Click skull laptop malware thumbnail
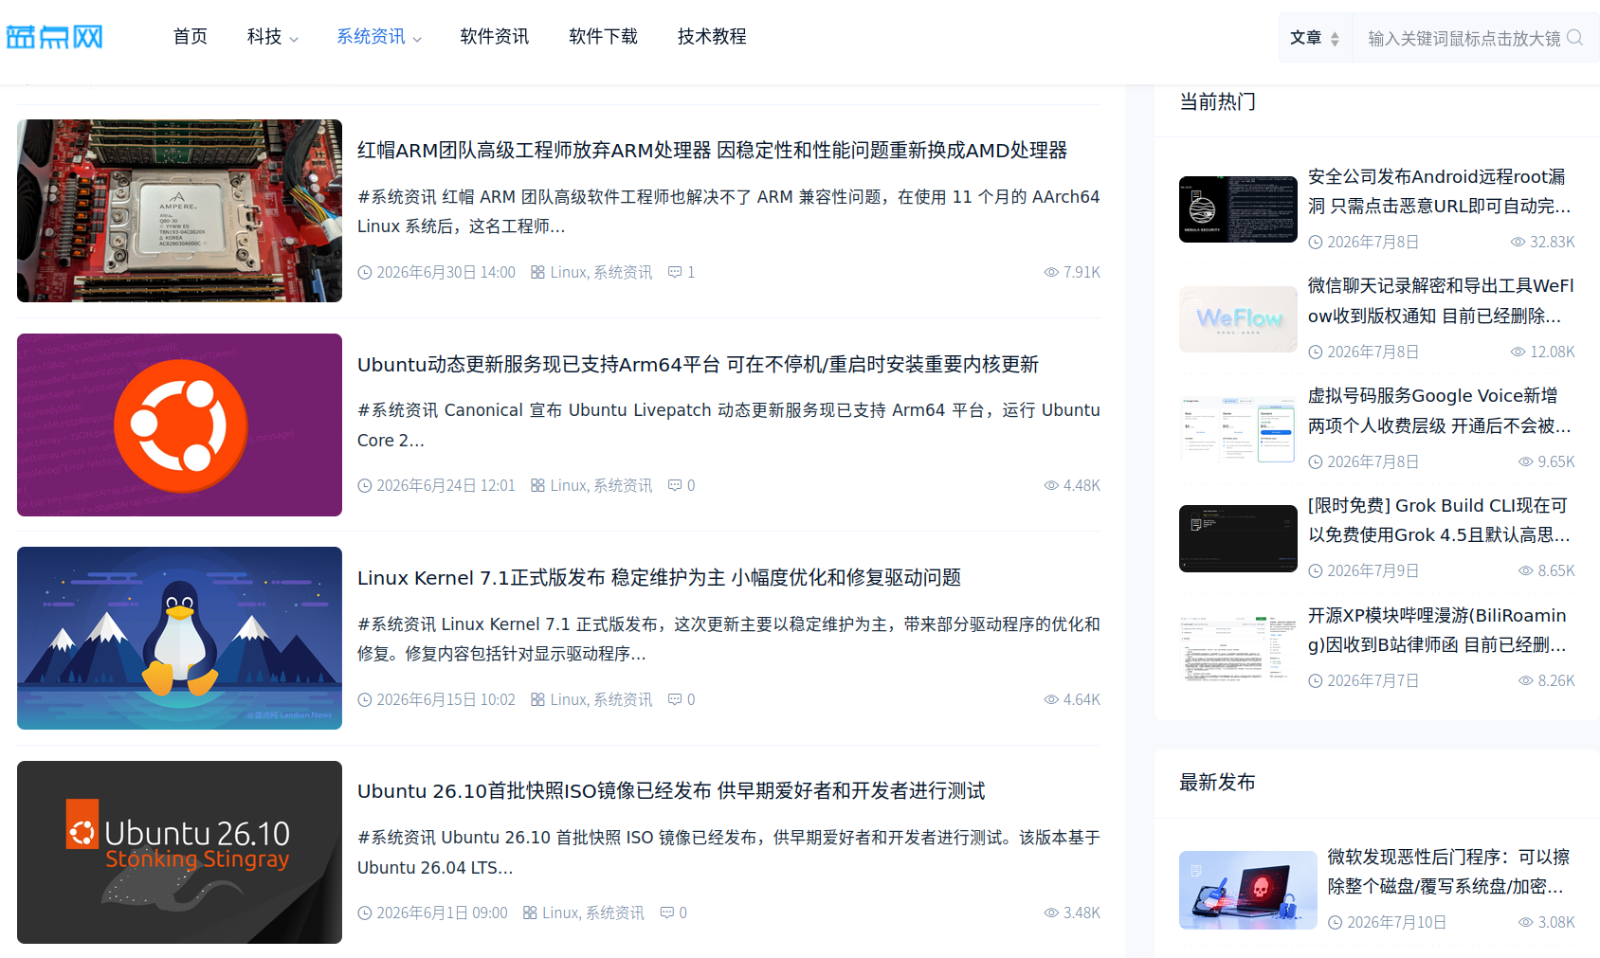The width and height of the screenshot is (1600, 958). (x=1247, y=890)
